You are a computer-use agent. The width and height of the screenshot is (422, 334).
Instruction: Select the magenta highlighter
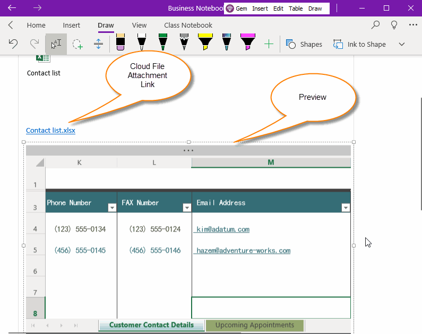pyautogui.click(x=248, y=42)
